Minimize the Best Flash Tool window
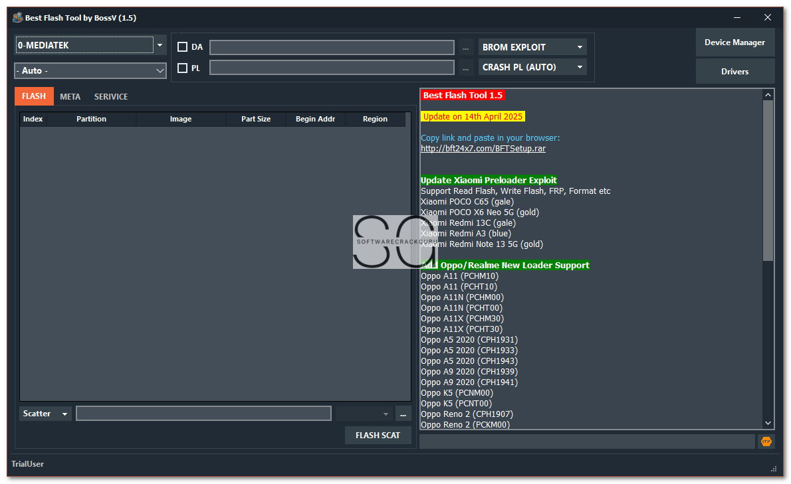The image size is (791, 484). pos(737,18)
